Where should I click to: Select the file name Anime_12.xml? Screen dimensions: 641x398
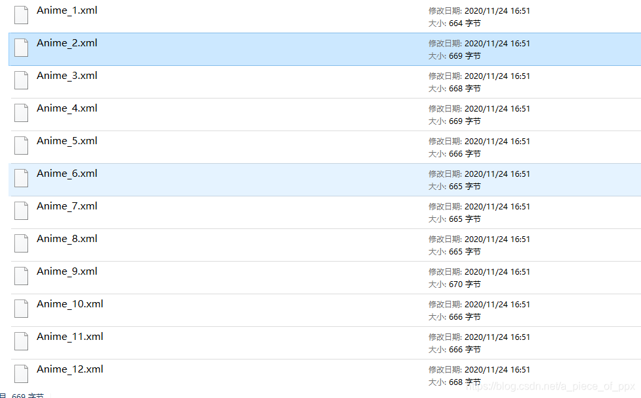(x=70, y=370)
